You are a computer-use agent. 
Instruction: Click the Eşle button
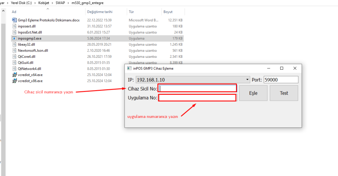click(253, 93)
